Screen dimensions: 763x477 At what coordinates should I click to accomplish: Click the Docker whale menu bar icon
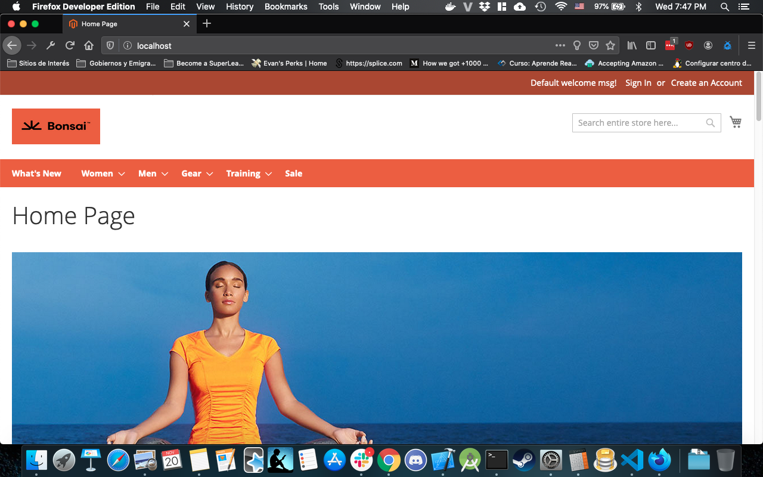(451, 7)
